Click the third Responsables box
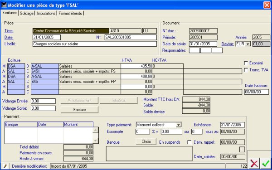This screenshot has width=272, height=170. coord(217,50)
